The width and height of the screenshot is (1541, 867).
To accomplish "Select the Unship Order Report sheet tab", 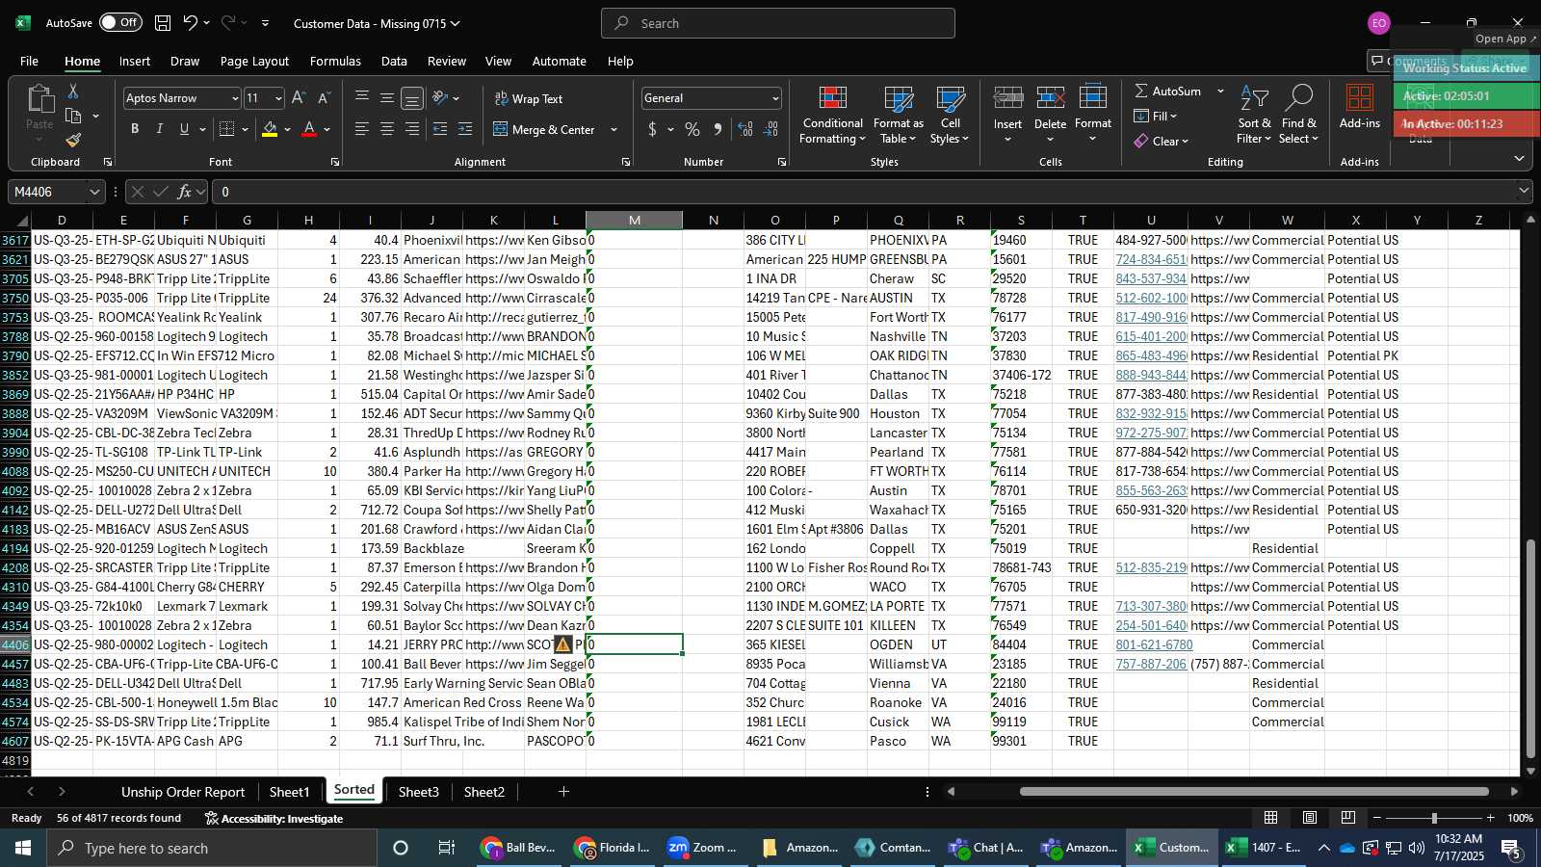I will click(183, 792).
